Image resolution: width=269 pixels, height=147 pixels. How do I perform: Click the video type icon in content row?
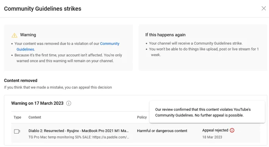(17, 132)
